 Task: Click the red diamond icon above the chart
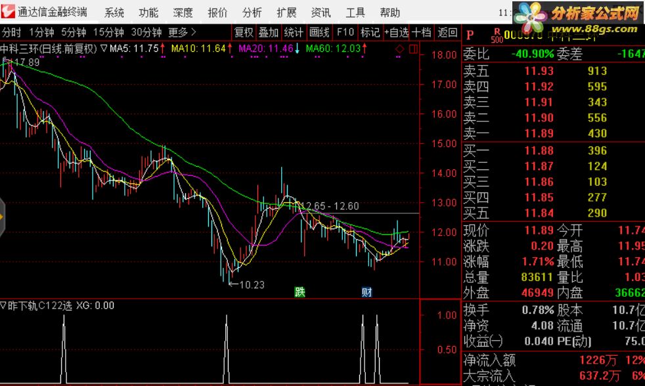pyautogui.click(x=399, y=49)
